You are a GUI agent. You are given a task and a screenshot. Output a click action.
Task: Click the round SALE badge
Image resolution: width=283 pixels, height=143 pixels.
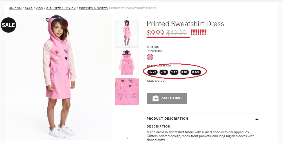pos(8,25)
